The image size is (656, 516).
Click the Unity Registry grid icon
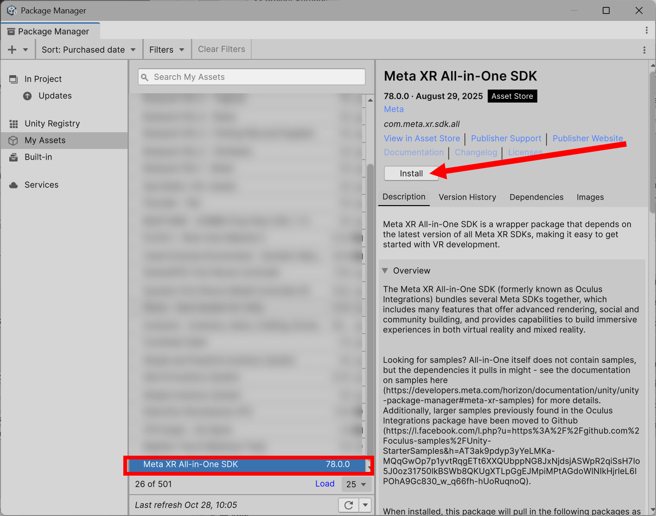tap(13, 124)
